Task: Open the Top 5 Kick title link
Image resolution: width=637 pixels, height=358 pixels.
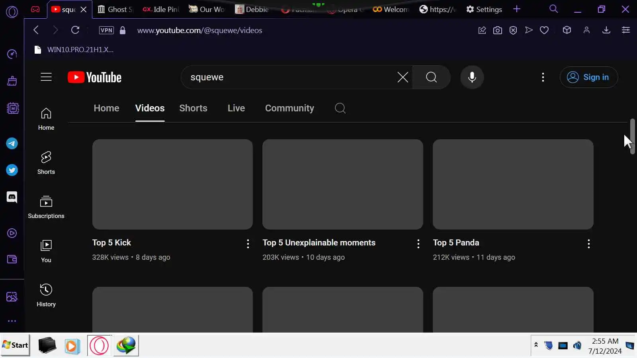Action: tap(112, 243)
